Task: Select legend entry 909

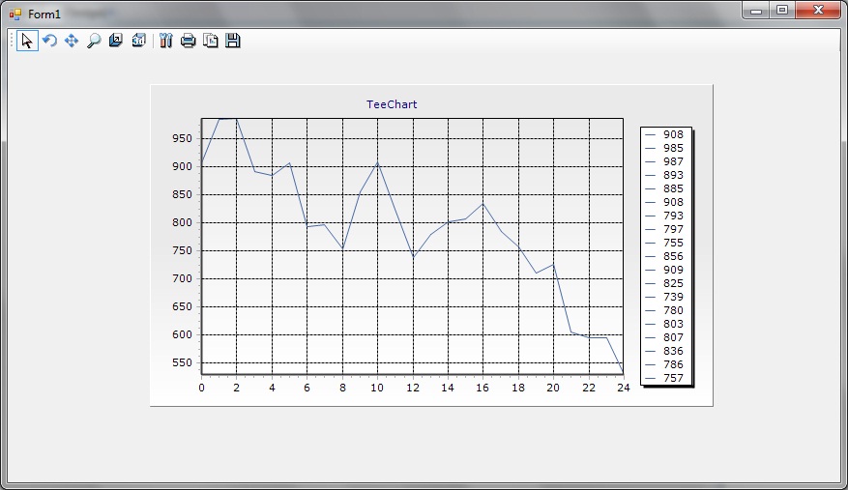Action: tap(673, 270)
